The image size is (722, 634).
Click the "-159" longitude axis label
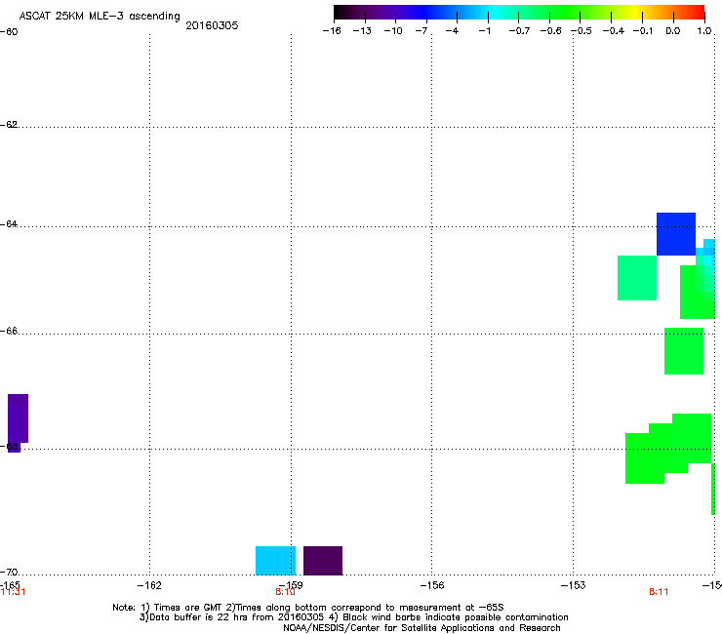tap(291, 585)
